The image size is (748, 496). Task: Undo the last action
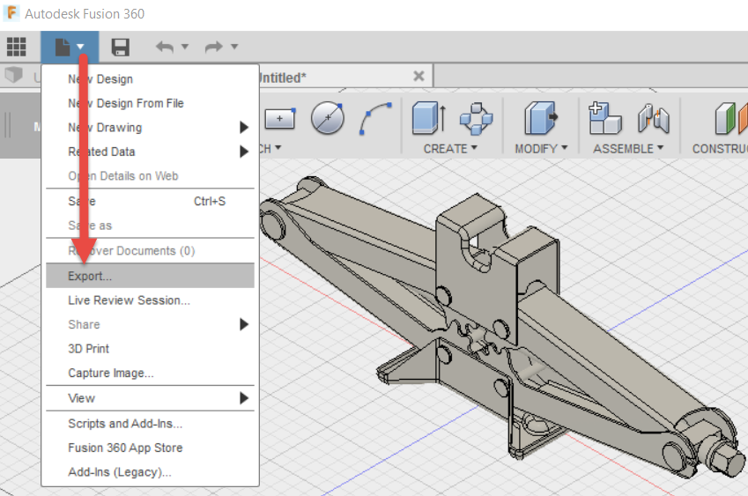[x=165, y=47]
